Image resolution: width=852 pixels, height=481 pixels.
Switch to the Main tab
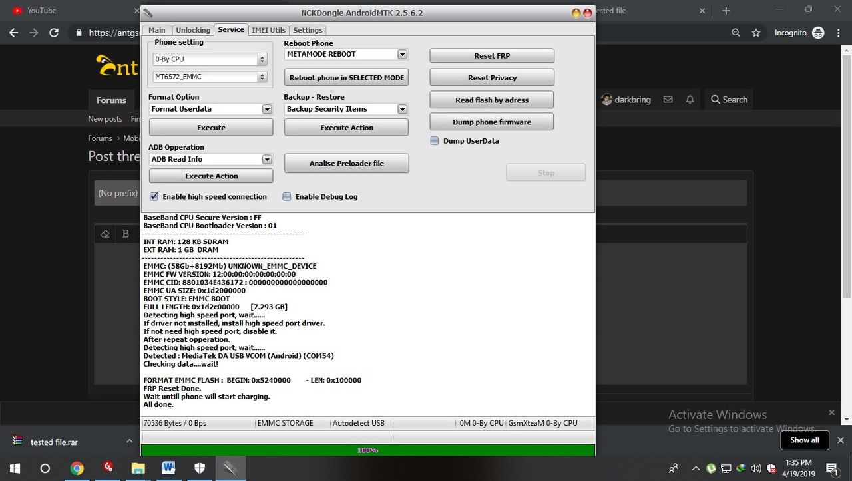157,30
